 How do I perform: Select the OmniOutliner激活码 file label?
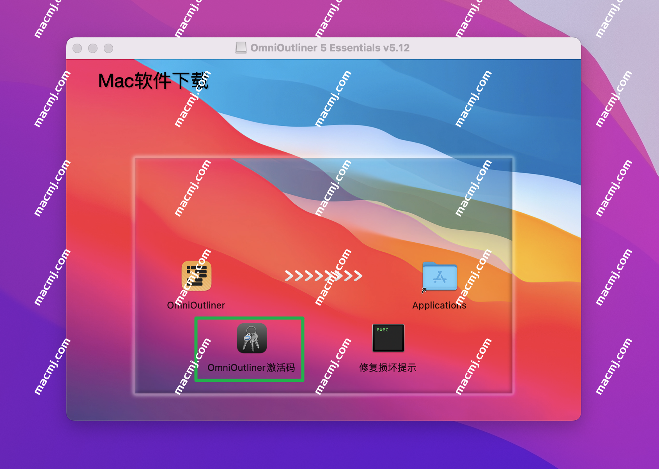(x=252, y=368)
